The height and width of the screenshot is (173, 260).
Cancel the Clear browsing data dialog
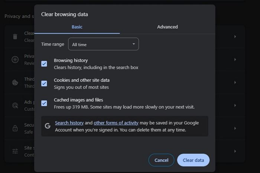pyautogui.click(x=161, y=160)
